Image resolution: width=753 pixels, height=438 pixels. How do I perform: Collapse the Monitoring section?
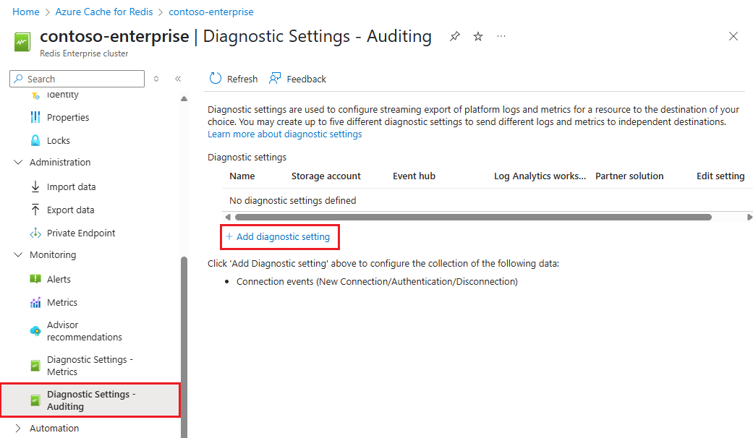(18, 254)
